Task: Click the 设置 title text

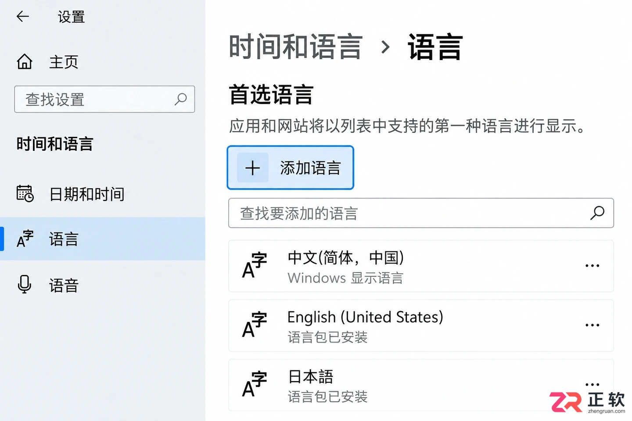Action: coord(71,17)
